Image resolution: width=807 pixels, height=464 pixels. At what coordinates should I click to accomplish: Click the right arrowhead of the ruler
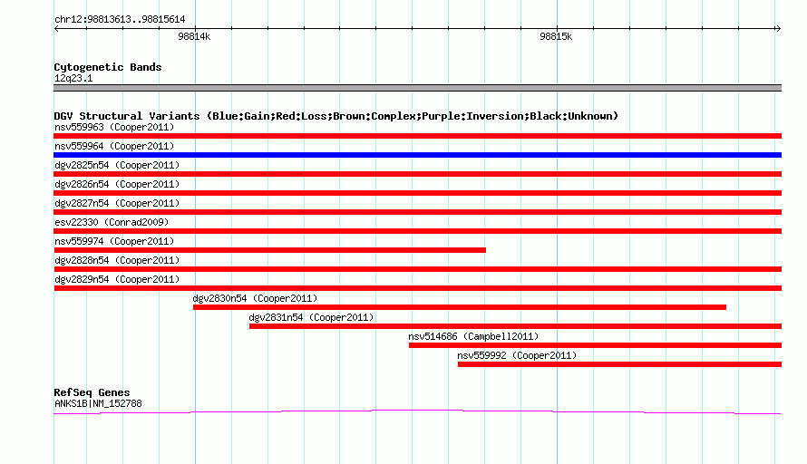tap(778, 29)
